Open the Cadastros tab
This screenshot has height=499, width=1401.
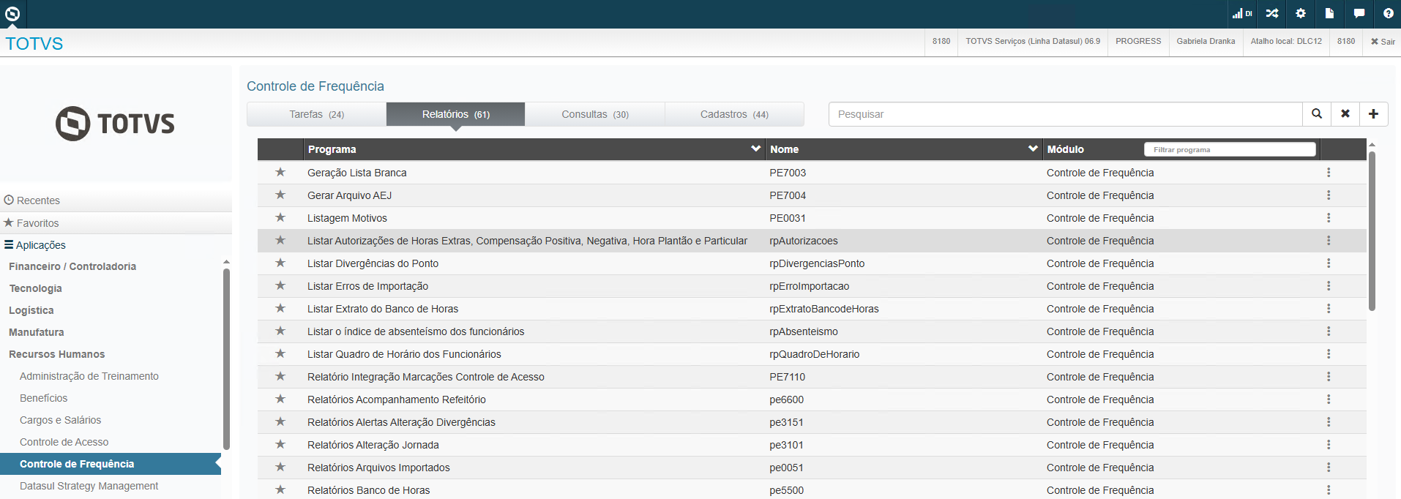point(734,114)
